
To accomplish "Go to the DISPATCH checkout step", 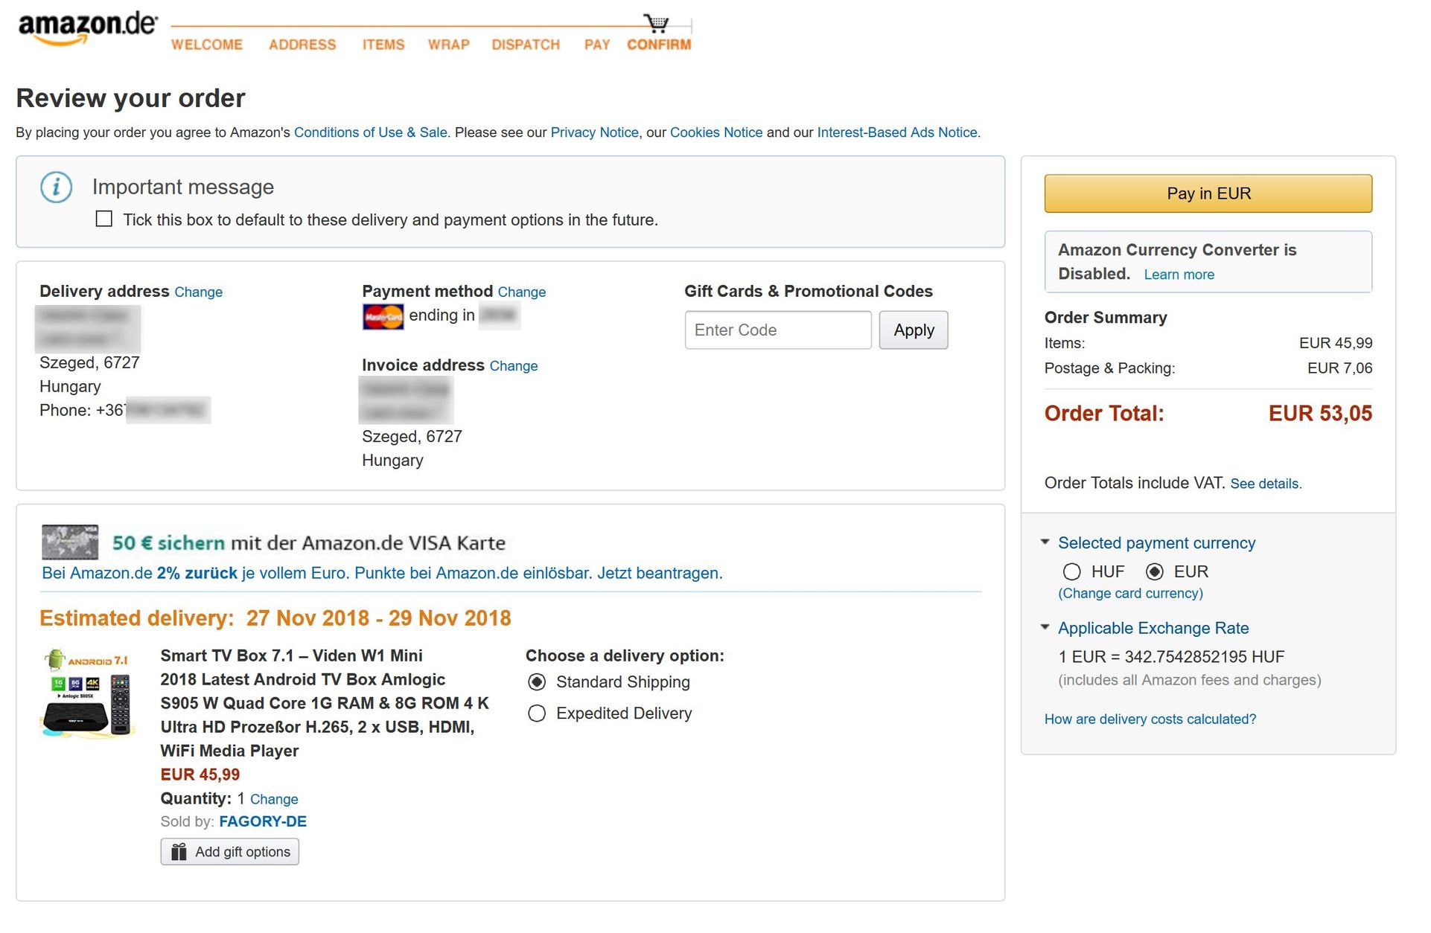I will click(526, 45).
